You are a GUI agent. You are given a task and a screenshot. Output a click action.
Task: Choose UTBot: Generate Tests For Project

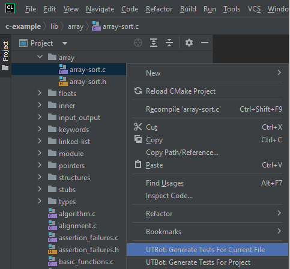point(198,262)
